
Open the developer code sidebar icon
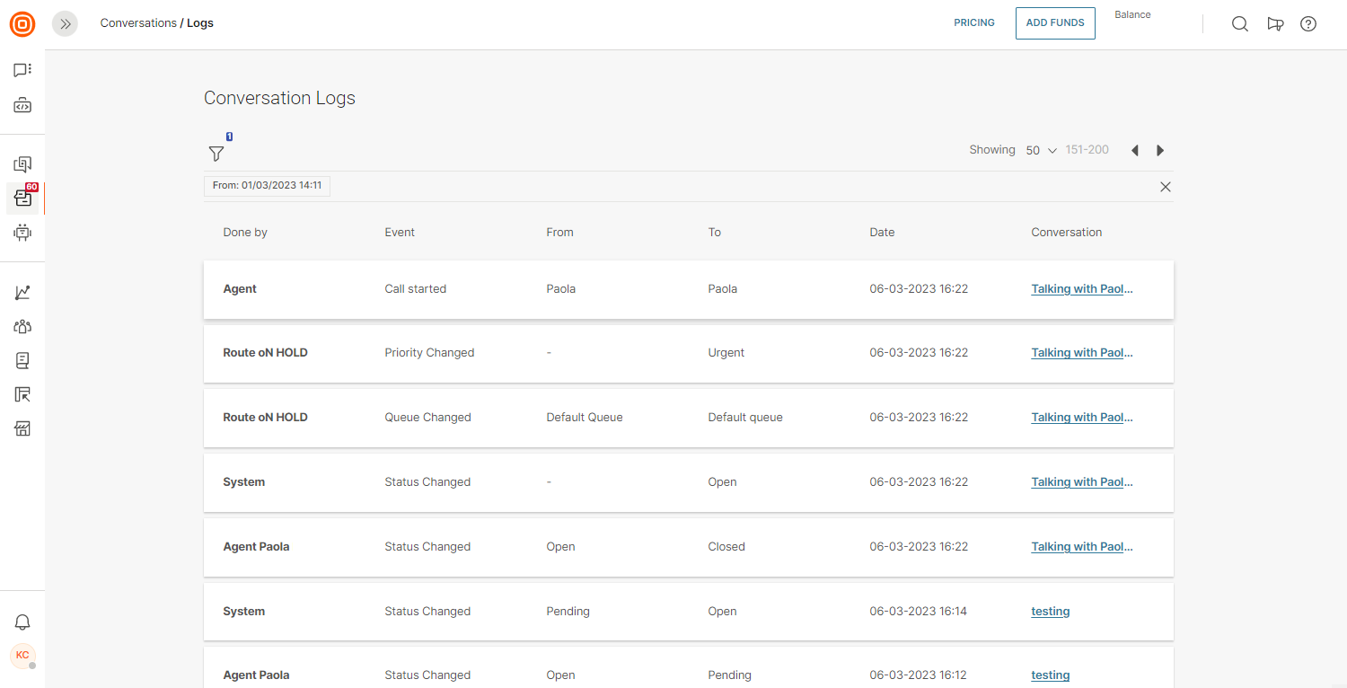[22, 106]
